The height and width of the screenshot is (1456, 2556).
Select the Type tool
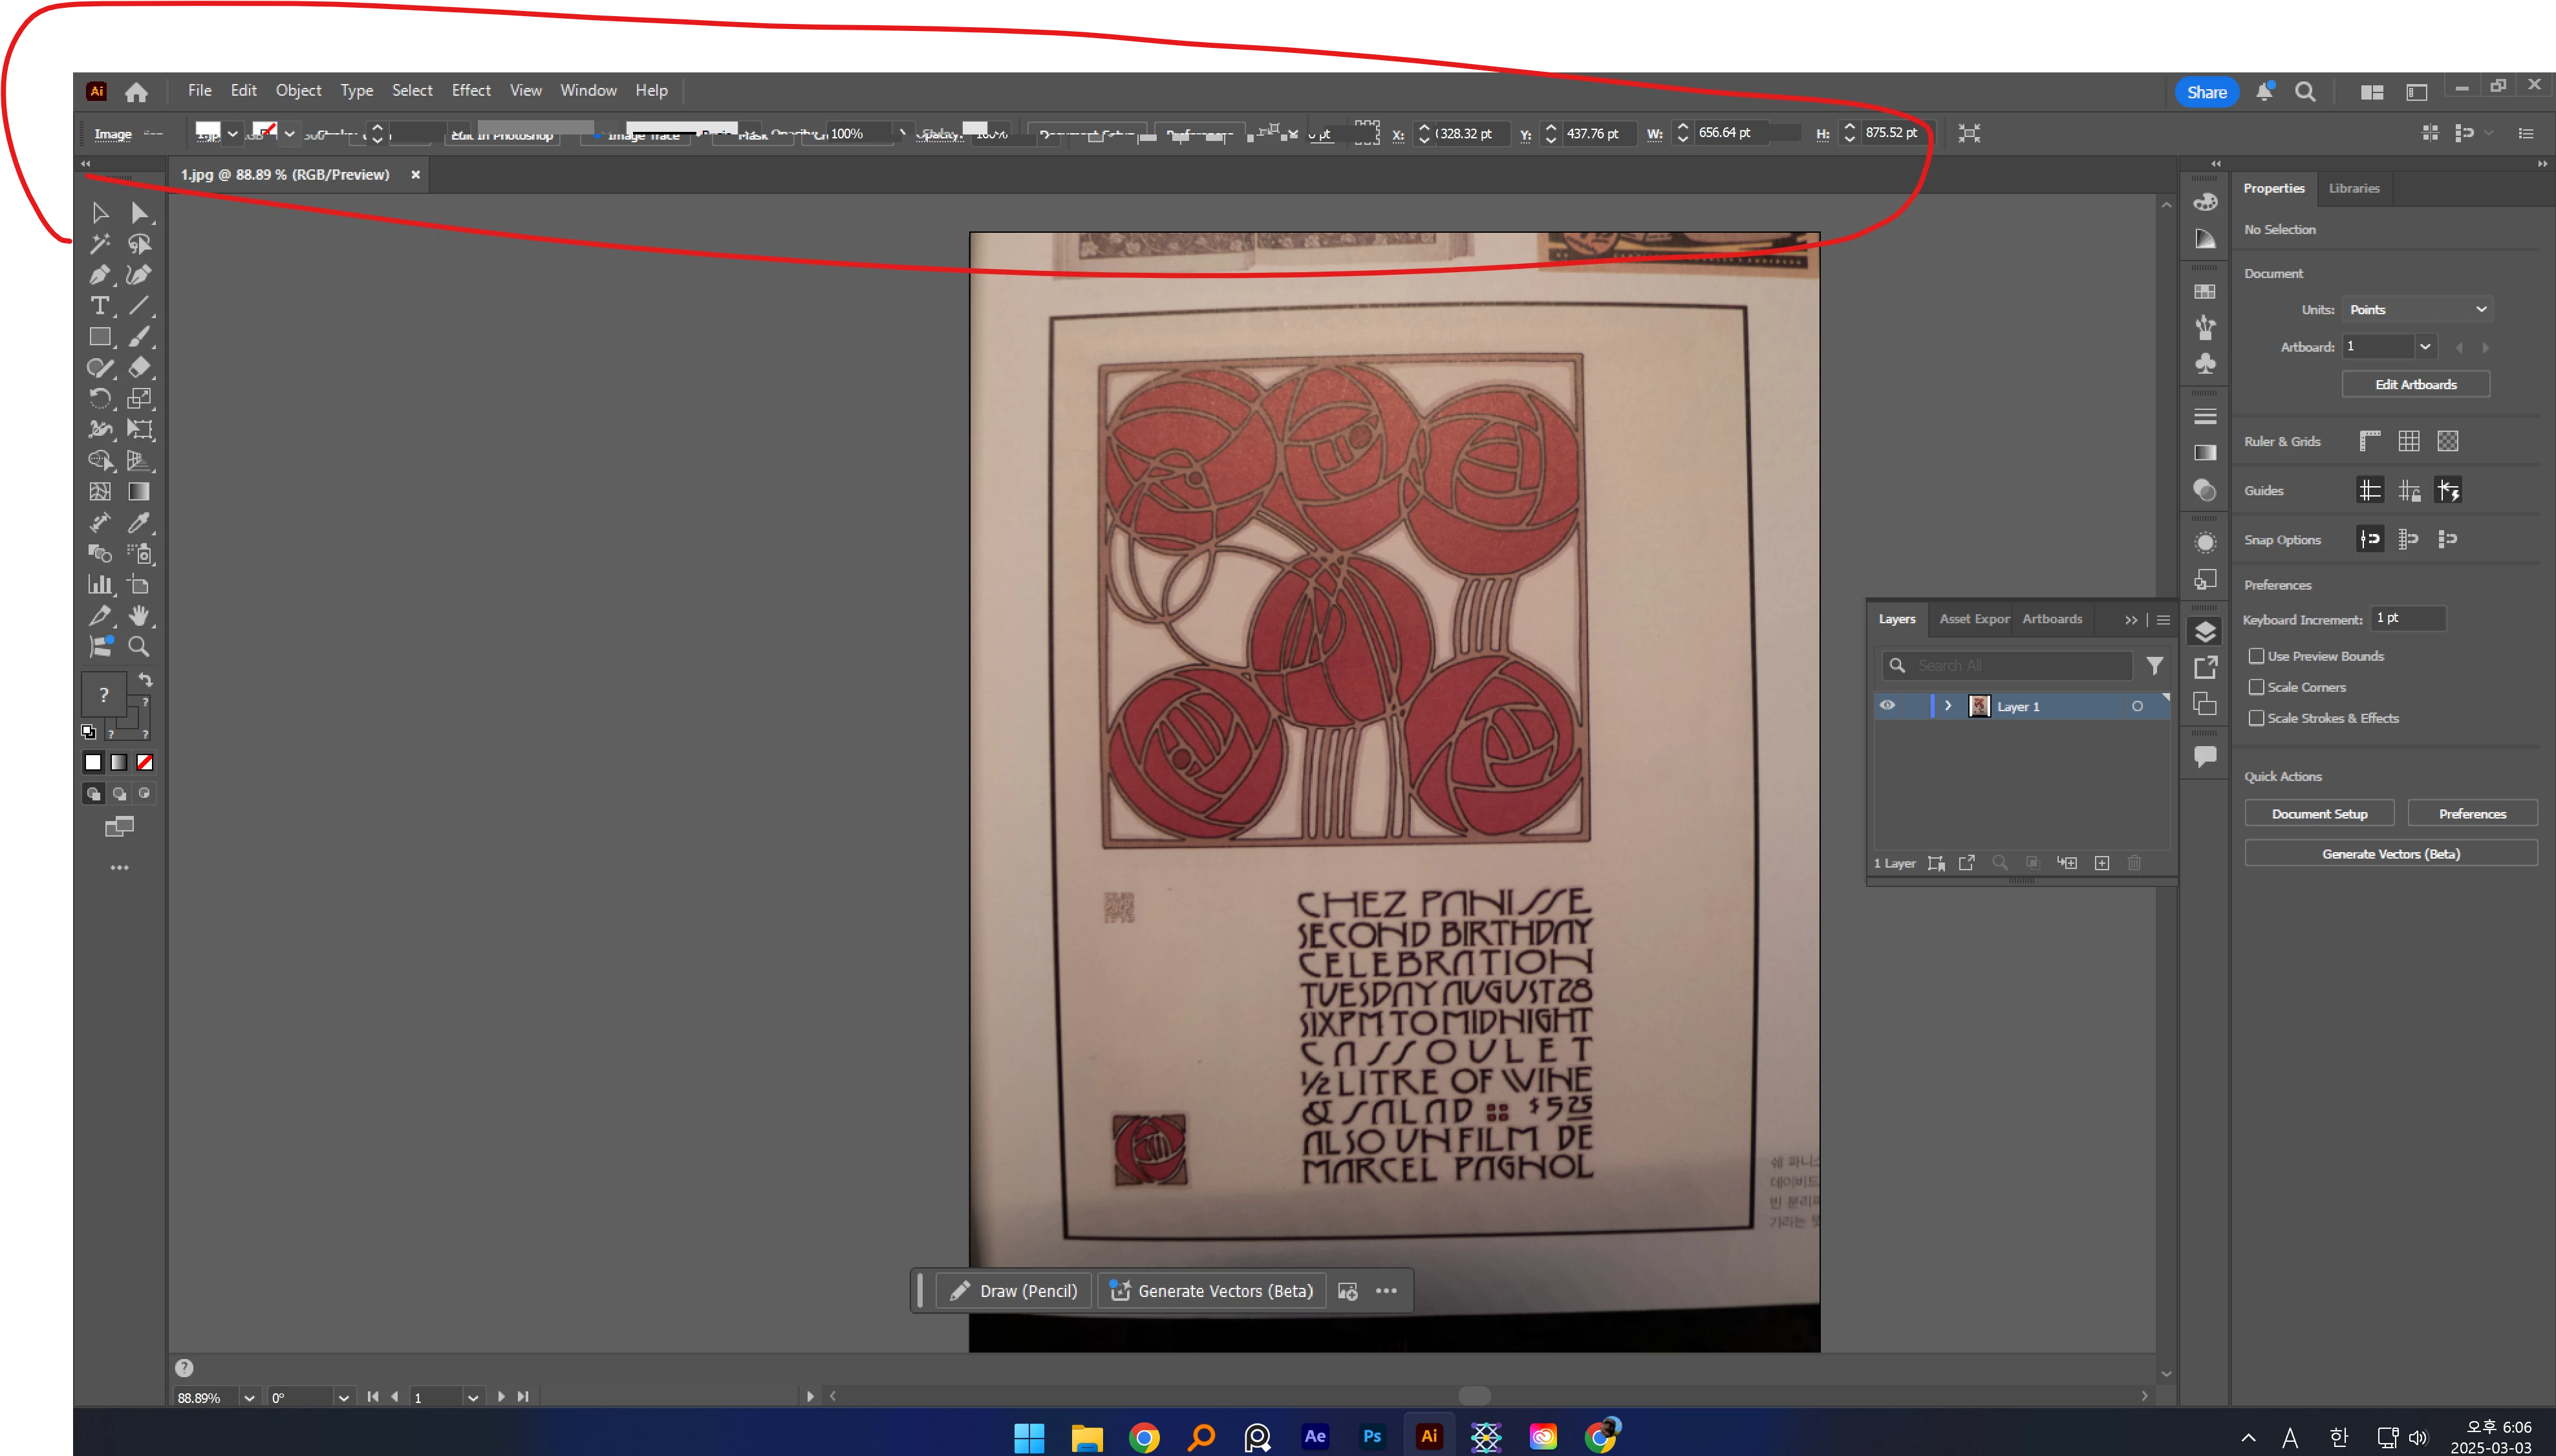click(x=99, y=306)
